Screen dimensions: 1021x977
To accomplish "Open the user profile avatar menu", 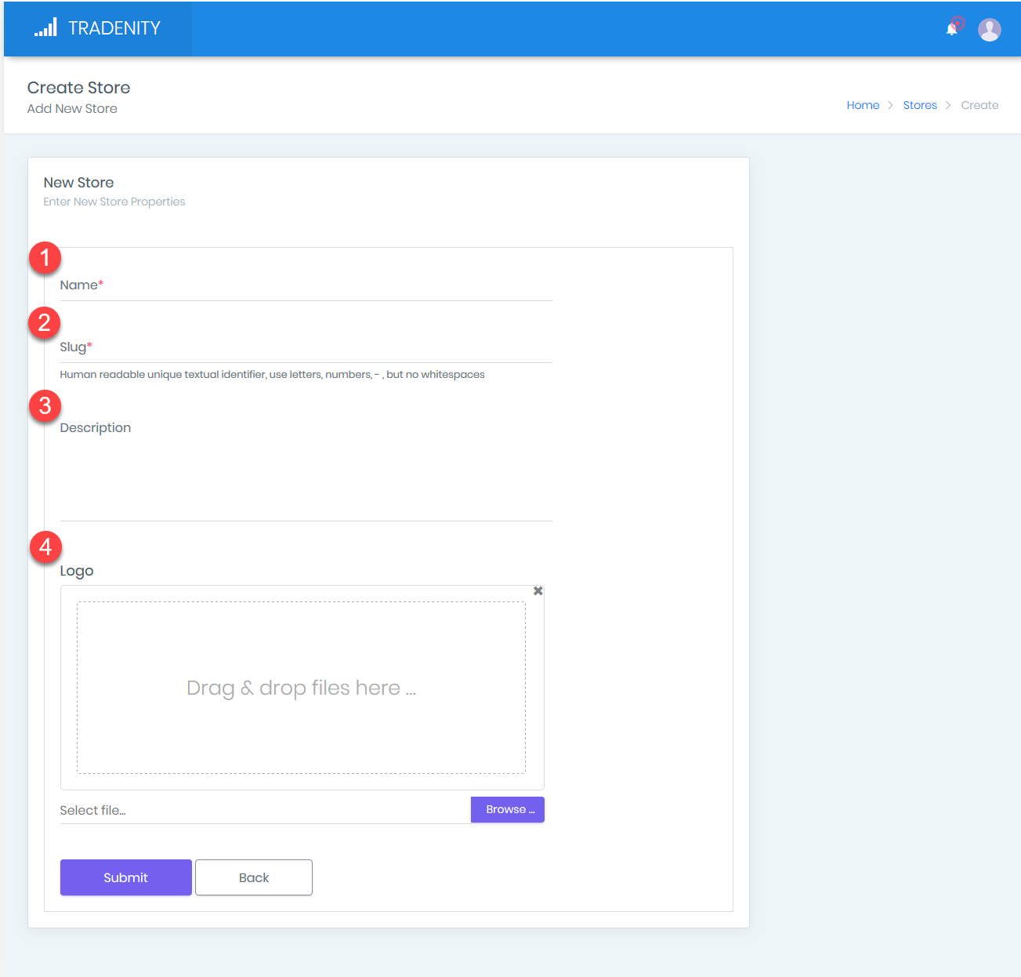I will coord(990,30).
